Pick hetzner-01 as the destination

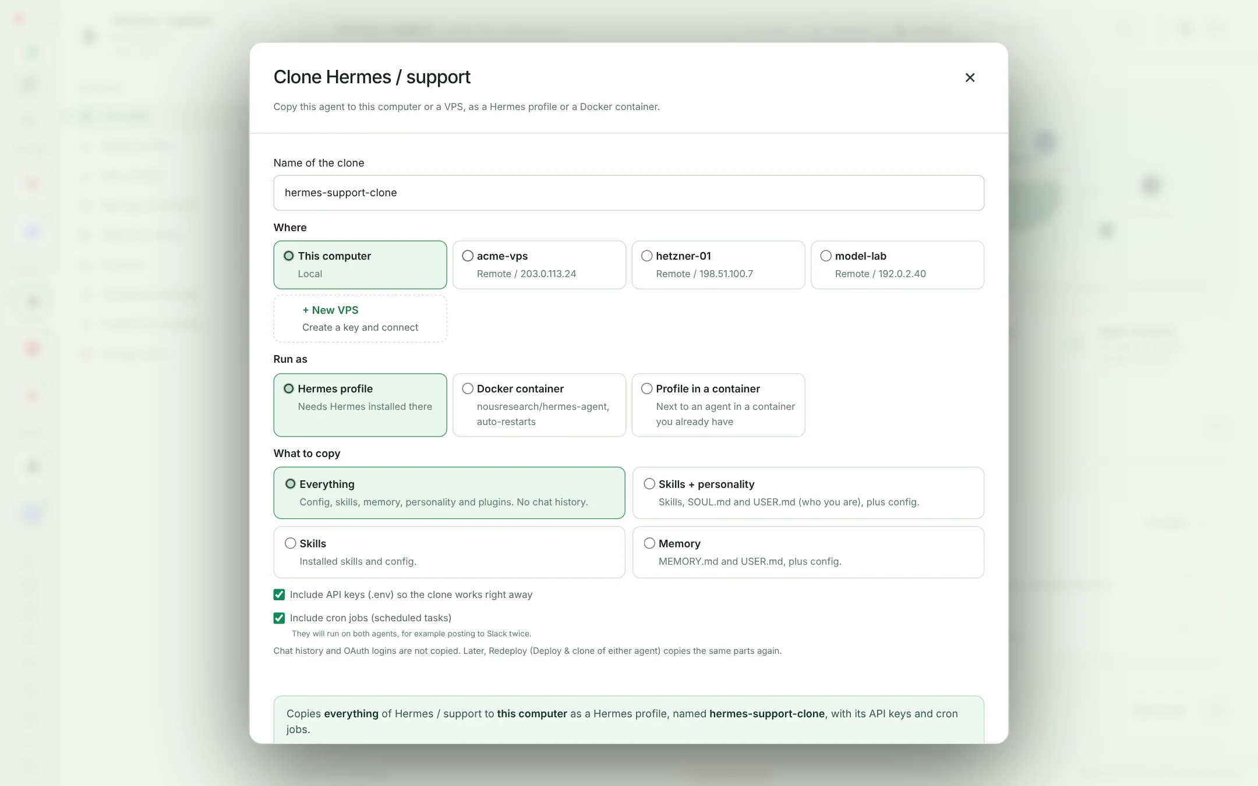[x=718, y=265]
